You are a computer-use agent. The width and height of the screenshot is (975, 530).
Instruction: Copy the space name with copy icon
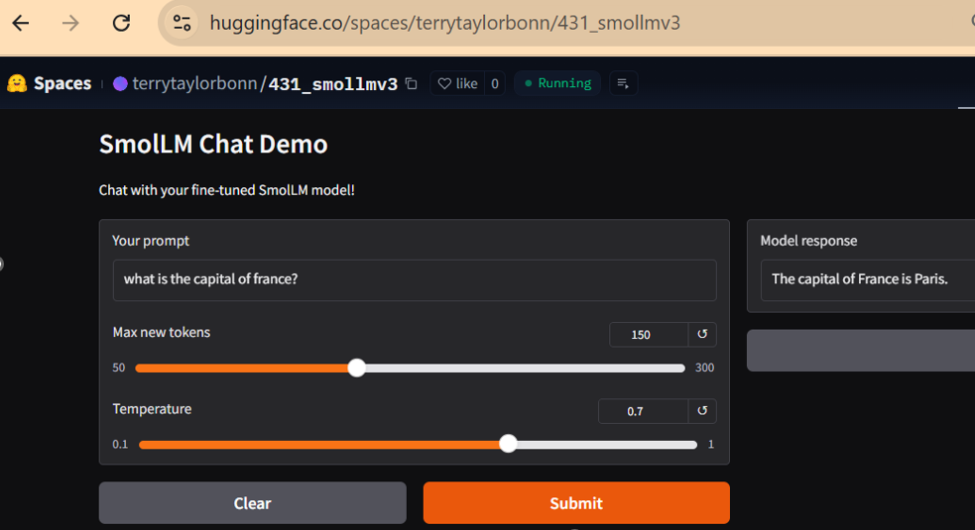411,83
